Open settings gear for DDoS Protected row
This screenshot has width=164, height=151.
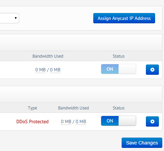(x=152, y=121)
